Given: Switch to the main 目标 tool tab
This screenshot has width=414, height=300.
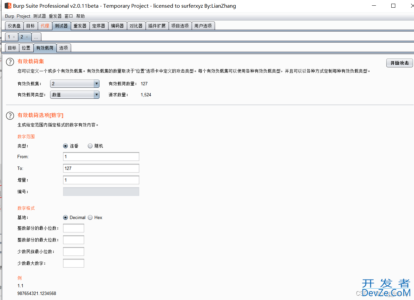Looking at the screenshot, I should point(30,26).
